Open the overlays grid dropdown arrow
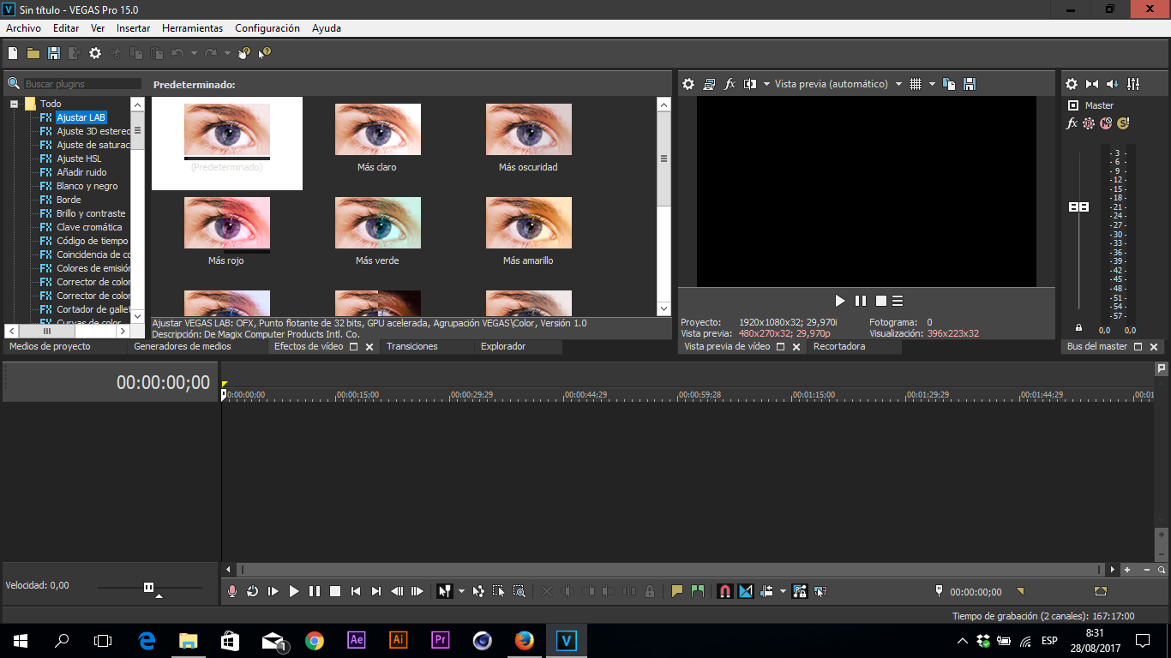This screenshot has height=658, width=1171. [932, 84]
